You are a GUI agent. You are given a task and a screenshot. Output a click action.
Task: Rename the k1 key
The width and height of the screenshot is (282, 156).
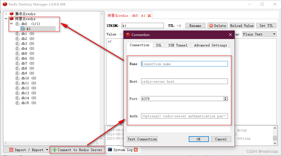pos(195,26)
